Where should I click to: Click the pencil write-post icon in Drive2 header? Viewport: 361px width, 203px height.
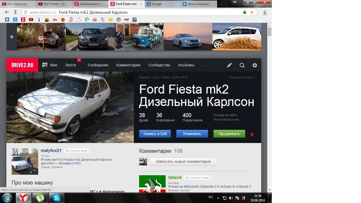coord(229,65)
